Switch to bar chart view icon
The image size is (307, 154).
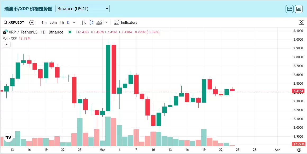pyautogui.click(x=299, y=9)
